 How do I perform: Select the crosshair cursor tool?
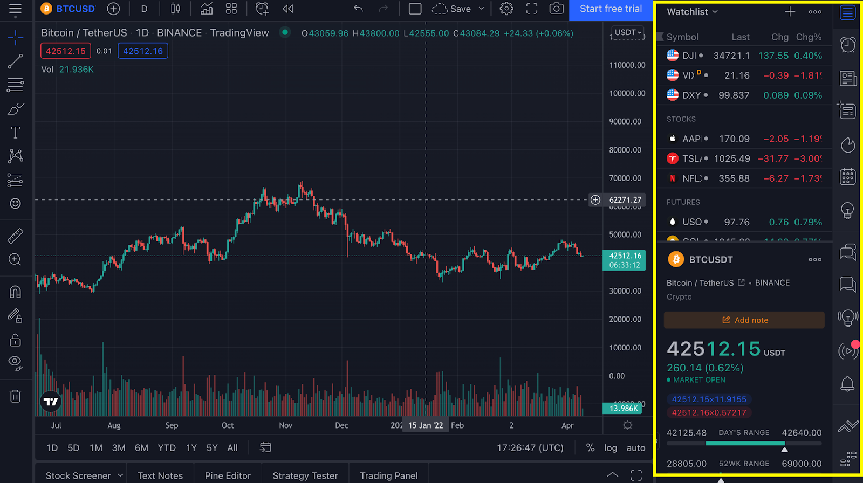point(15,37)
